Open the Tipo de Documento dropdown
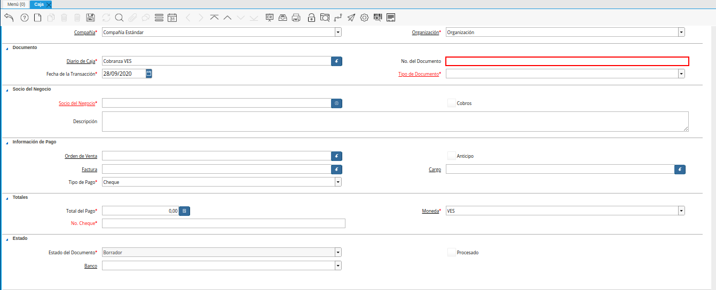Image resolution: width=716 pixels, height=290 pixels. pyautogui.click(x=681, y=74)
